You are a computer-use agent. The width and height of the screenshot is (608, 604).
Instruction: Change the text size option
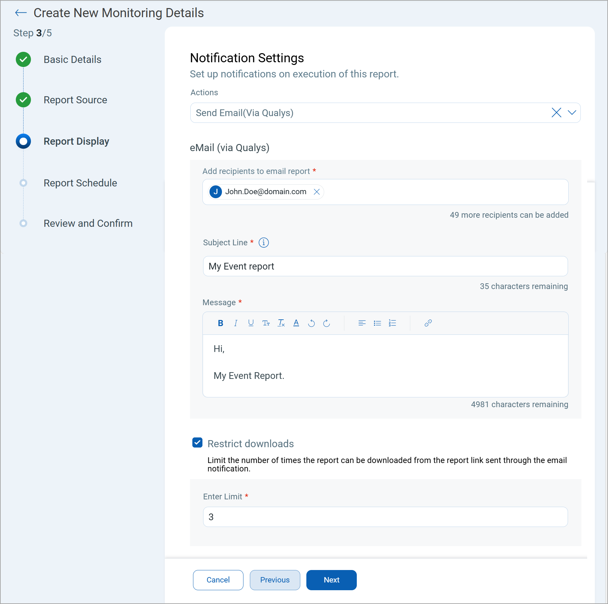[266, 323]
